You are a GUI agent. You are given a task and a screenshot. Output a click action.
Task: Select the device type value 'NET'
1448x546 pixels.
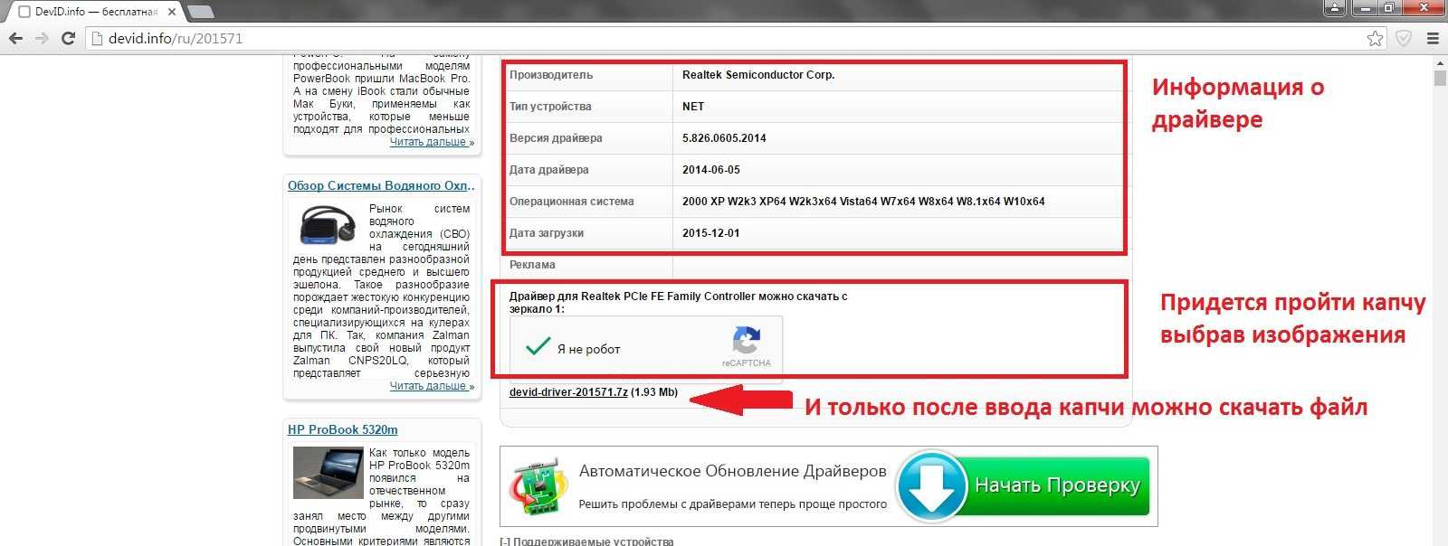(693, 107)
